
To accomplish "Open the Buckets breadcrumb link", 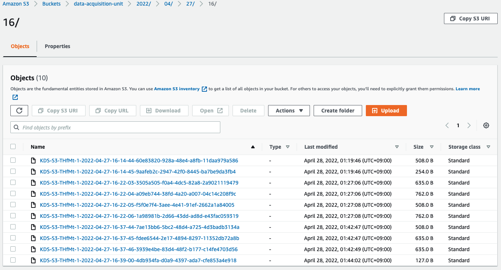I will 51,4.
